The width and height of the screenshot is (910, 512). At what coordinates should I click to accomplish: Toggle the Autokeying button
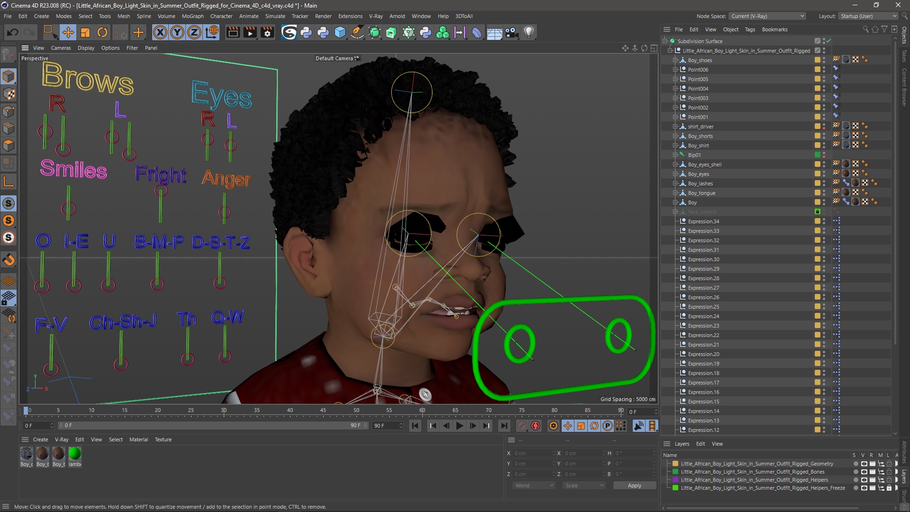(536, 426)
